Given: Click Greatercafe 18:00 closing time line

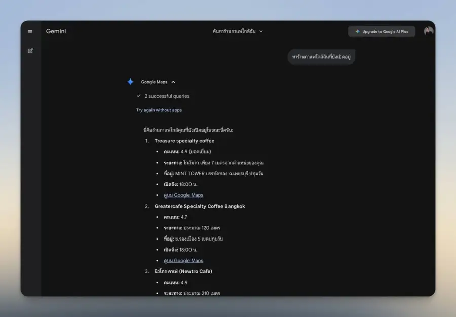Looking at the screenshot, I should coord(180,250).
